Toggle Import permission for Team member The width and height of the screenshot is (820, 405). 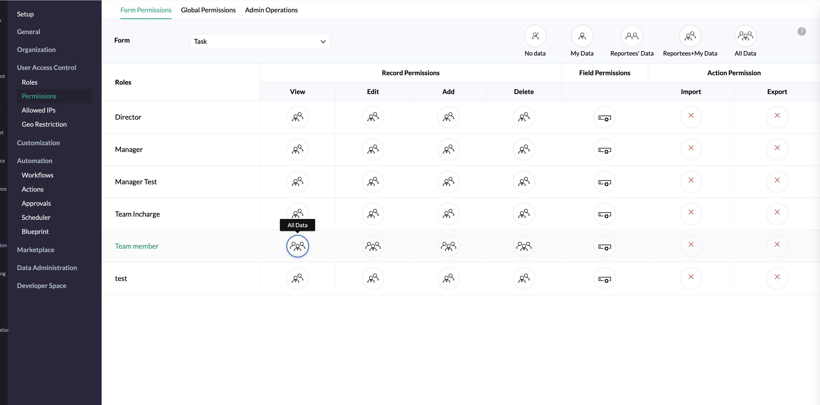coord(691,245)
